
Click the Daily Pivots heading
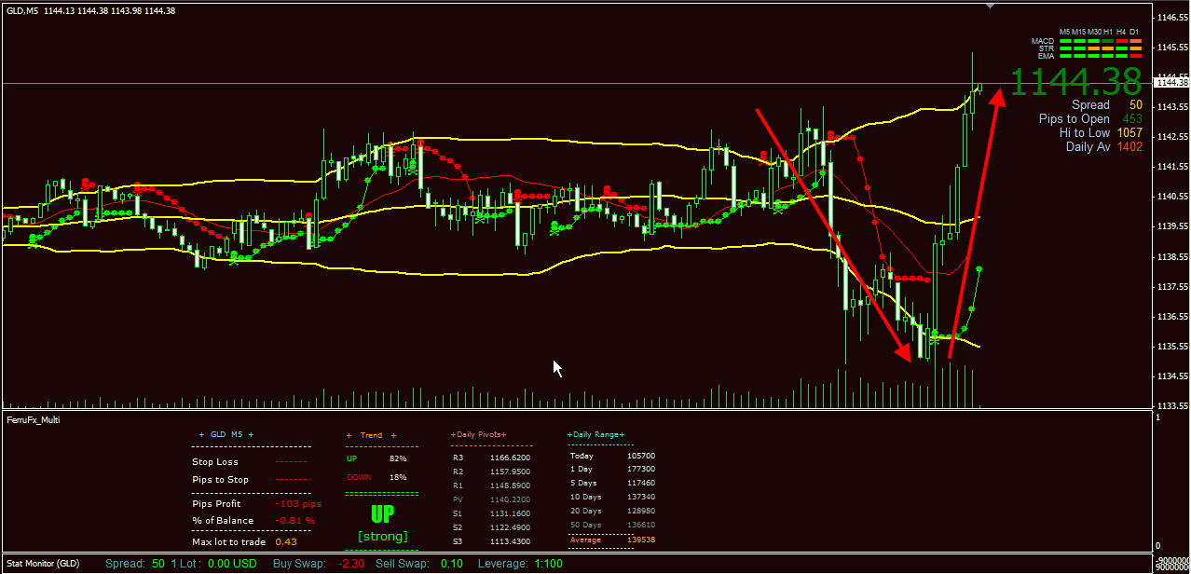pyautogui.click(x=479, y=435)
